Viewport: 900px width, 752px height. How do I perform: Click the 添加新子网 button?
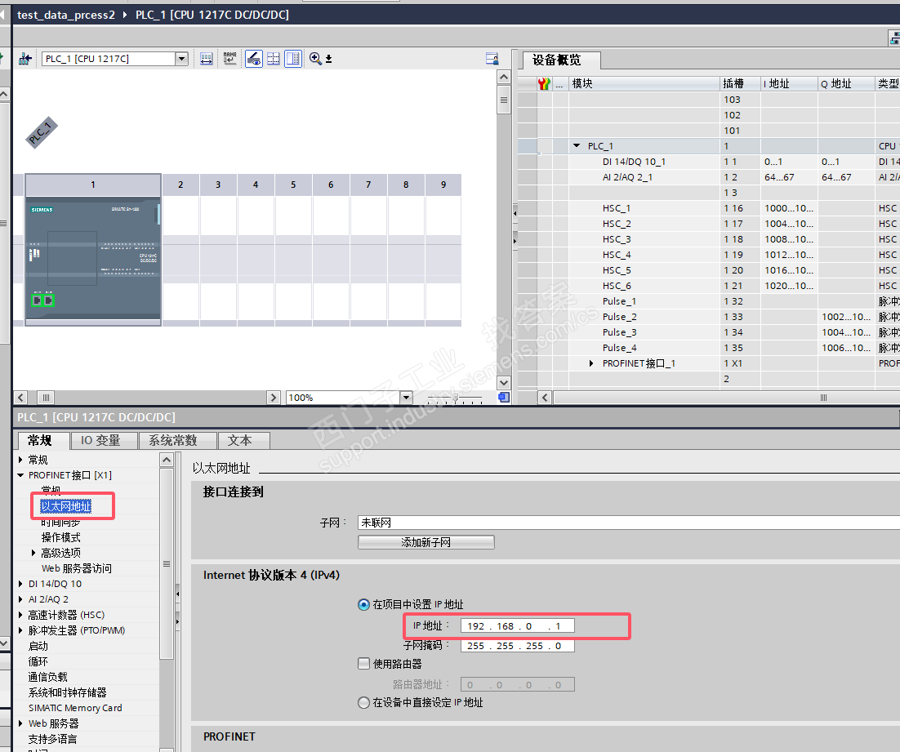[x=425, y=542]
